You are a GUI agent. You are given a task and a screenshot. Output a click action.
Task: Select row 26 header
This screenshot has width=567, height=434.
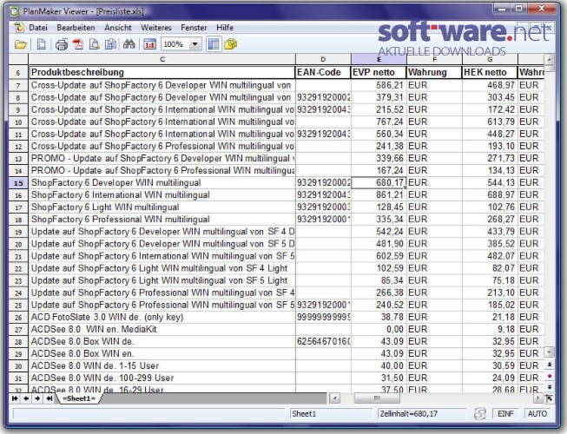coord(18,318)
